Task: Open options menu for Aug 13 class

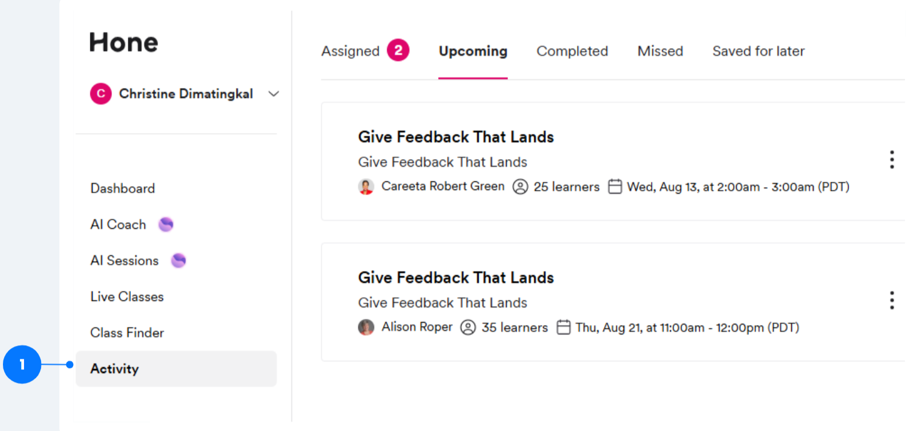Action: point(891,159)
